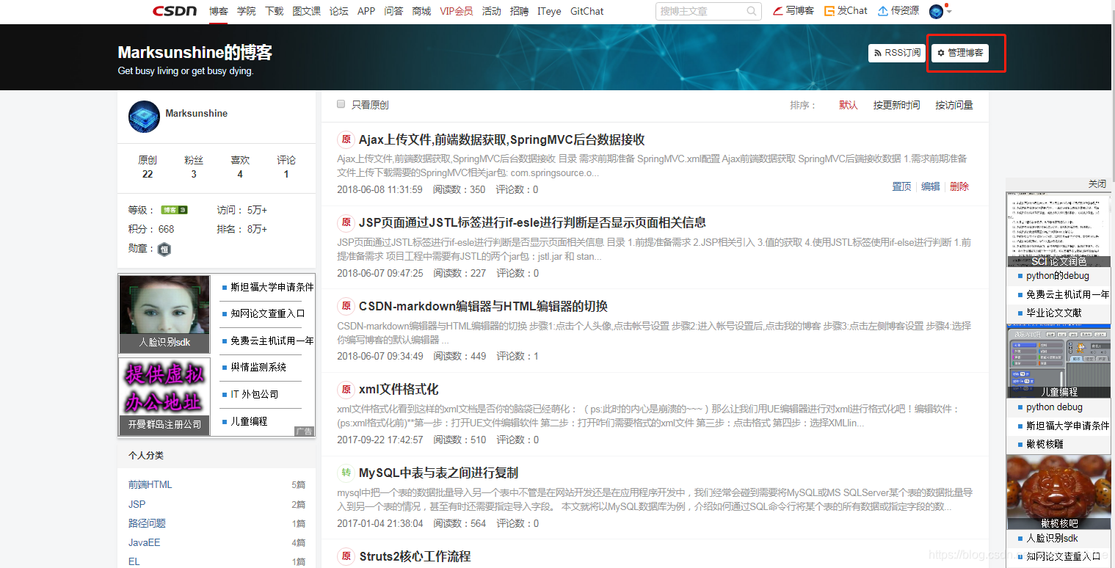
Task: Close the right floating ad via 关闭
Action: tap(1097, 183)
